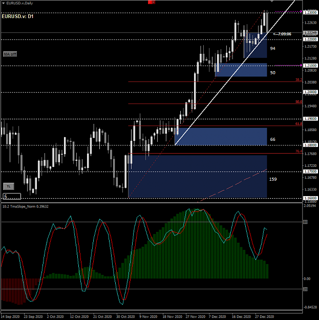Image resolution: width=319 pixels, height=320 pixels.
Task: Click the 2 Oct 2020 date label
Action: [55, 317]
